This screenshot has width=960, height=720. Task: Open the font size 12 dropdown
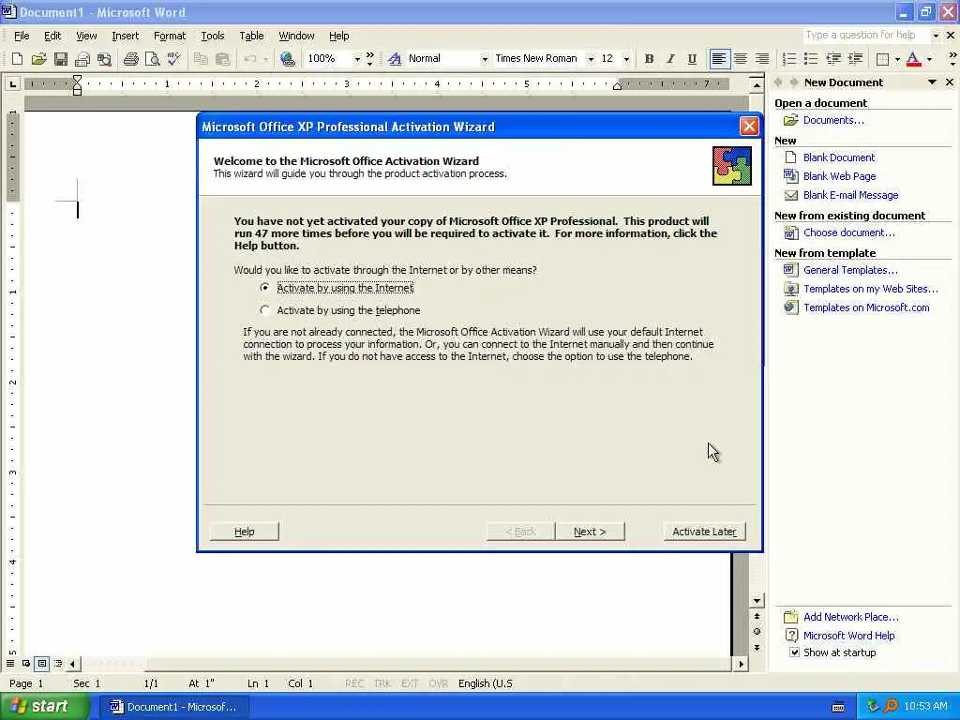coord(626,59)
